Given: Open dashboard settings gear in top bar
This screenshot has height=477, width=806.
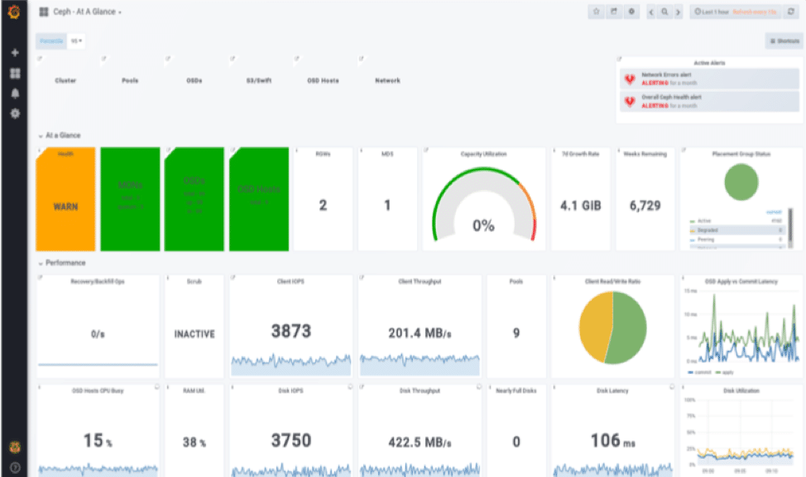Looking at the screenshot, I should [x=631, y=12].
